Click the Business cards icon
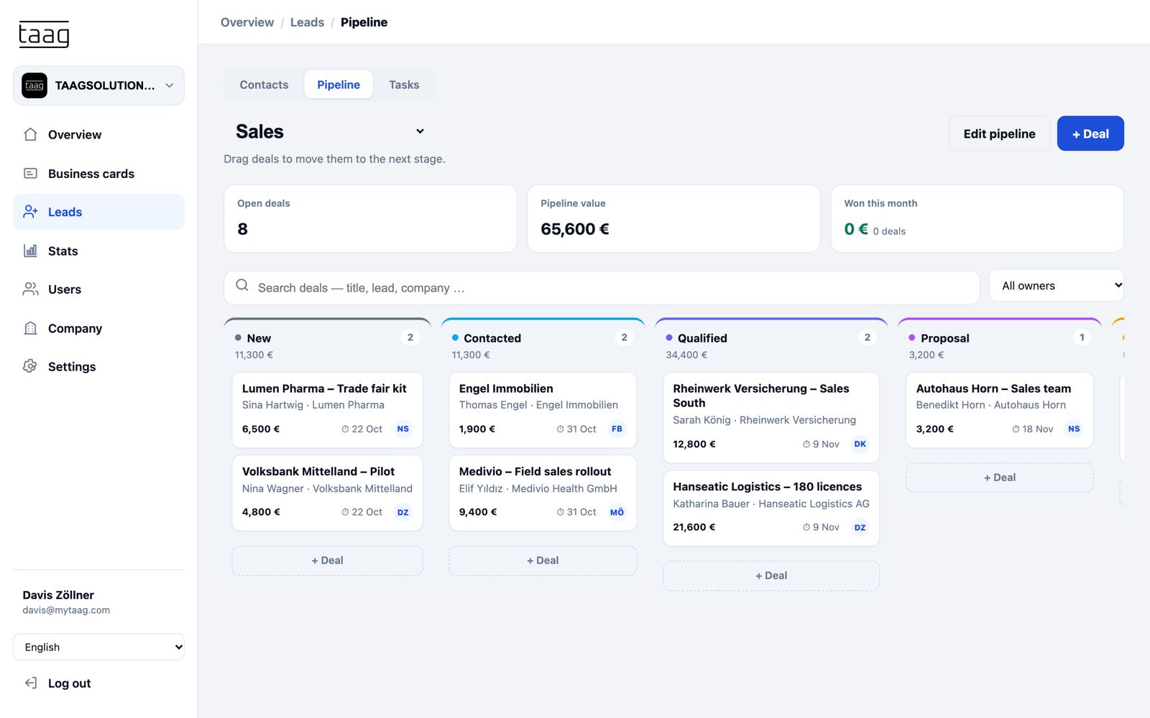Screen dimensions: 1150x718 click(30, 173)
